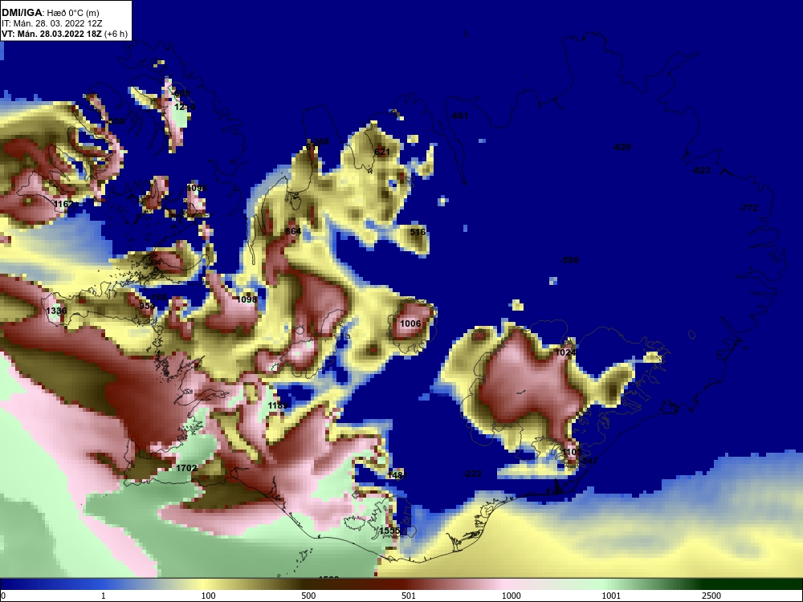This screenshot has width=803, height=602.
Task: Click the 1162 height label on the map
Action: (x=65, y=204)
